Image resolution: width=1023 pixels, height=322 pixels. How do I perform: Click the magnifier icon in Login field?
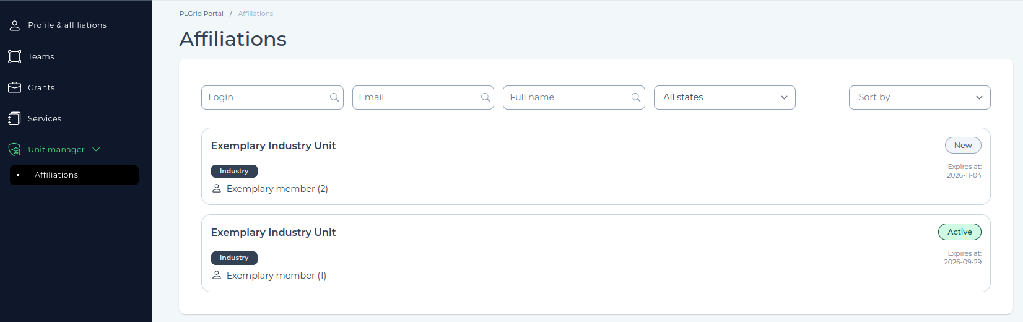point(334,97)
